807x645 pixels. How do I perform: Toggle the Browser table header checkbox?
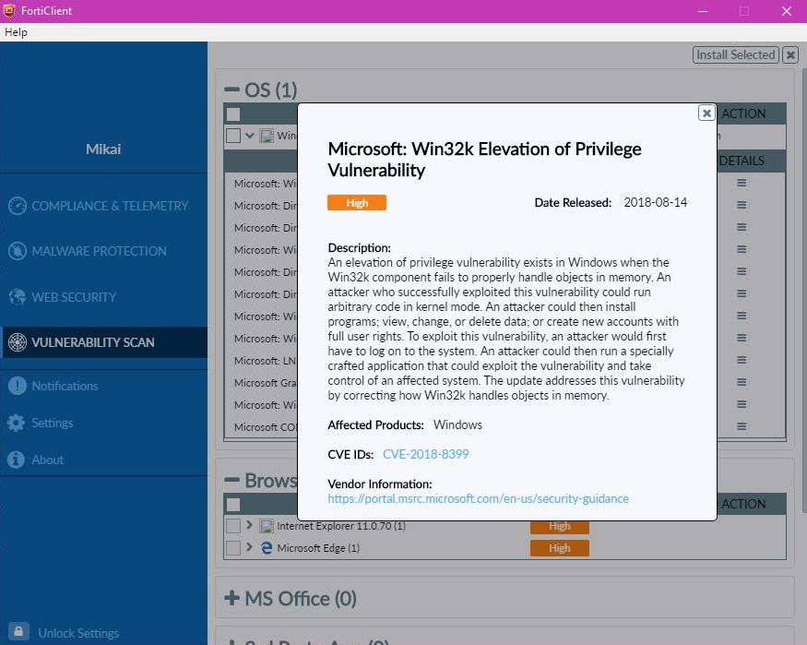(233, 505)
